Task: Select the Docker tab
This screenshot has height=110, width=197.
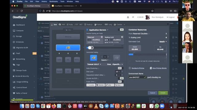Action: tap(118, 24)
